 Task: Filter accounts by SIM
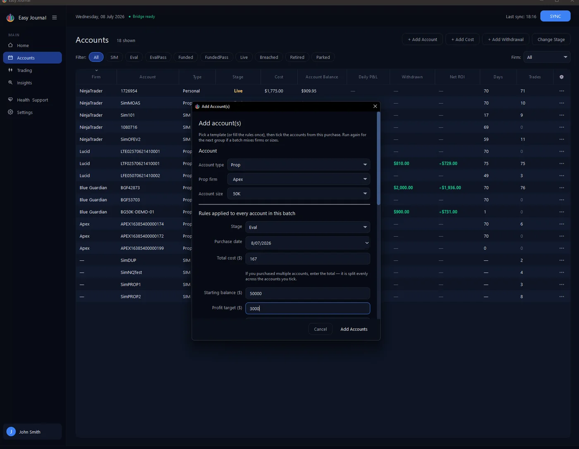click(114, 57)
